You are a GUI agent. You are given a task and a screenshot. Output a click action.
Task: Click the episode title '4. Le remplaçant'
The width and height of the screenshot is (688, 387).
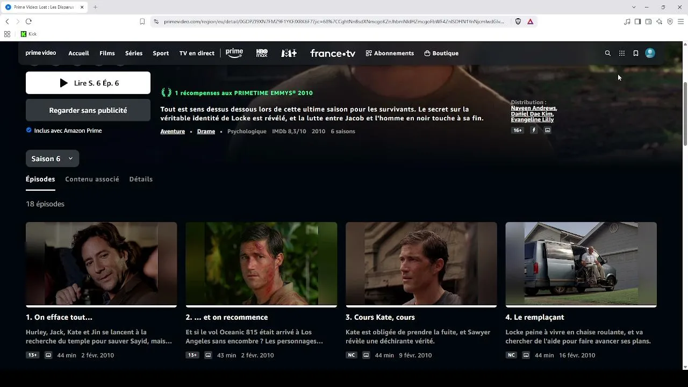[x=535, y=317]
